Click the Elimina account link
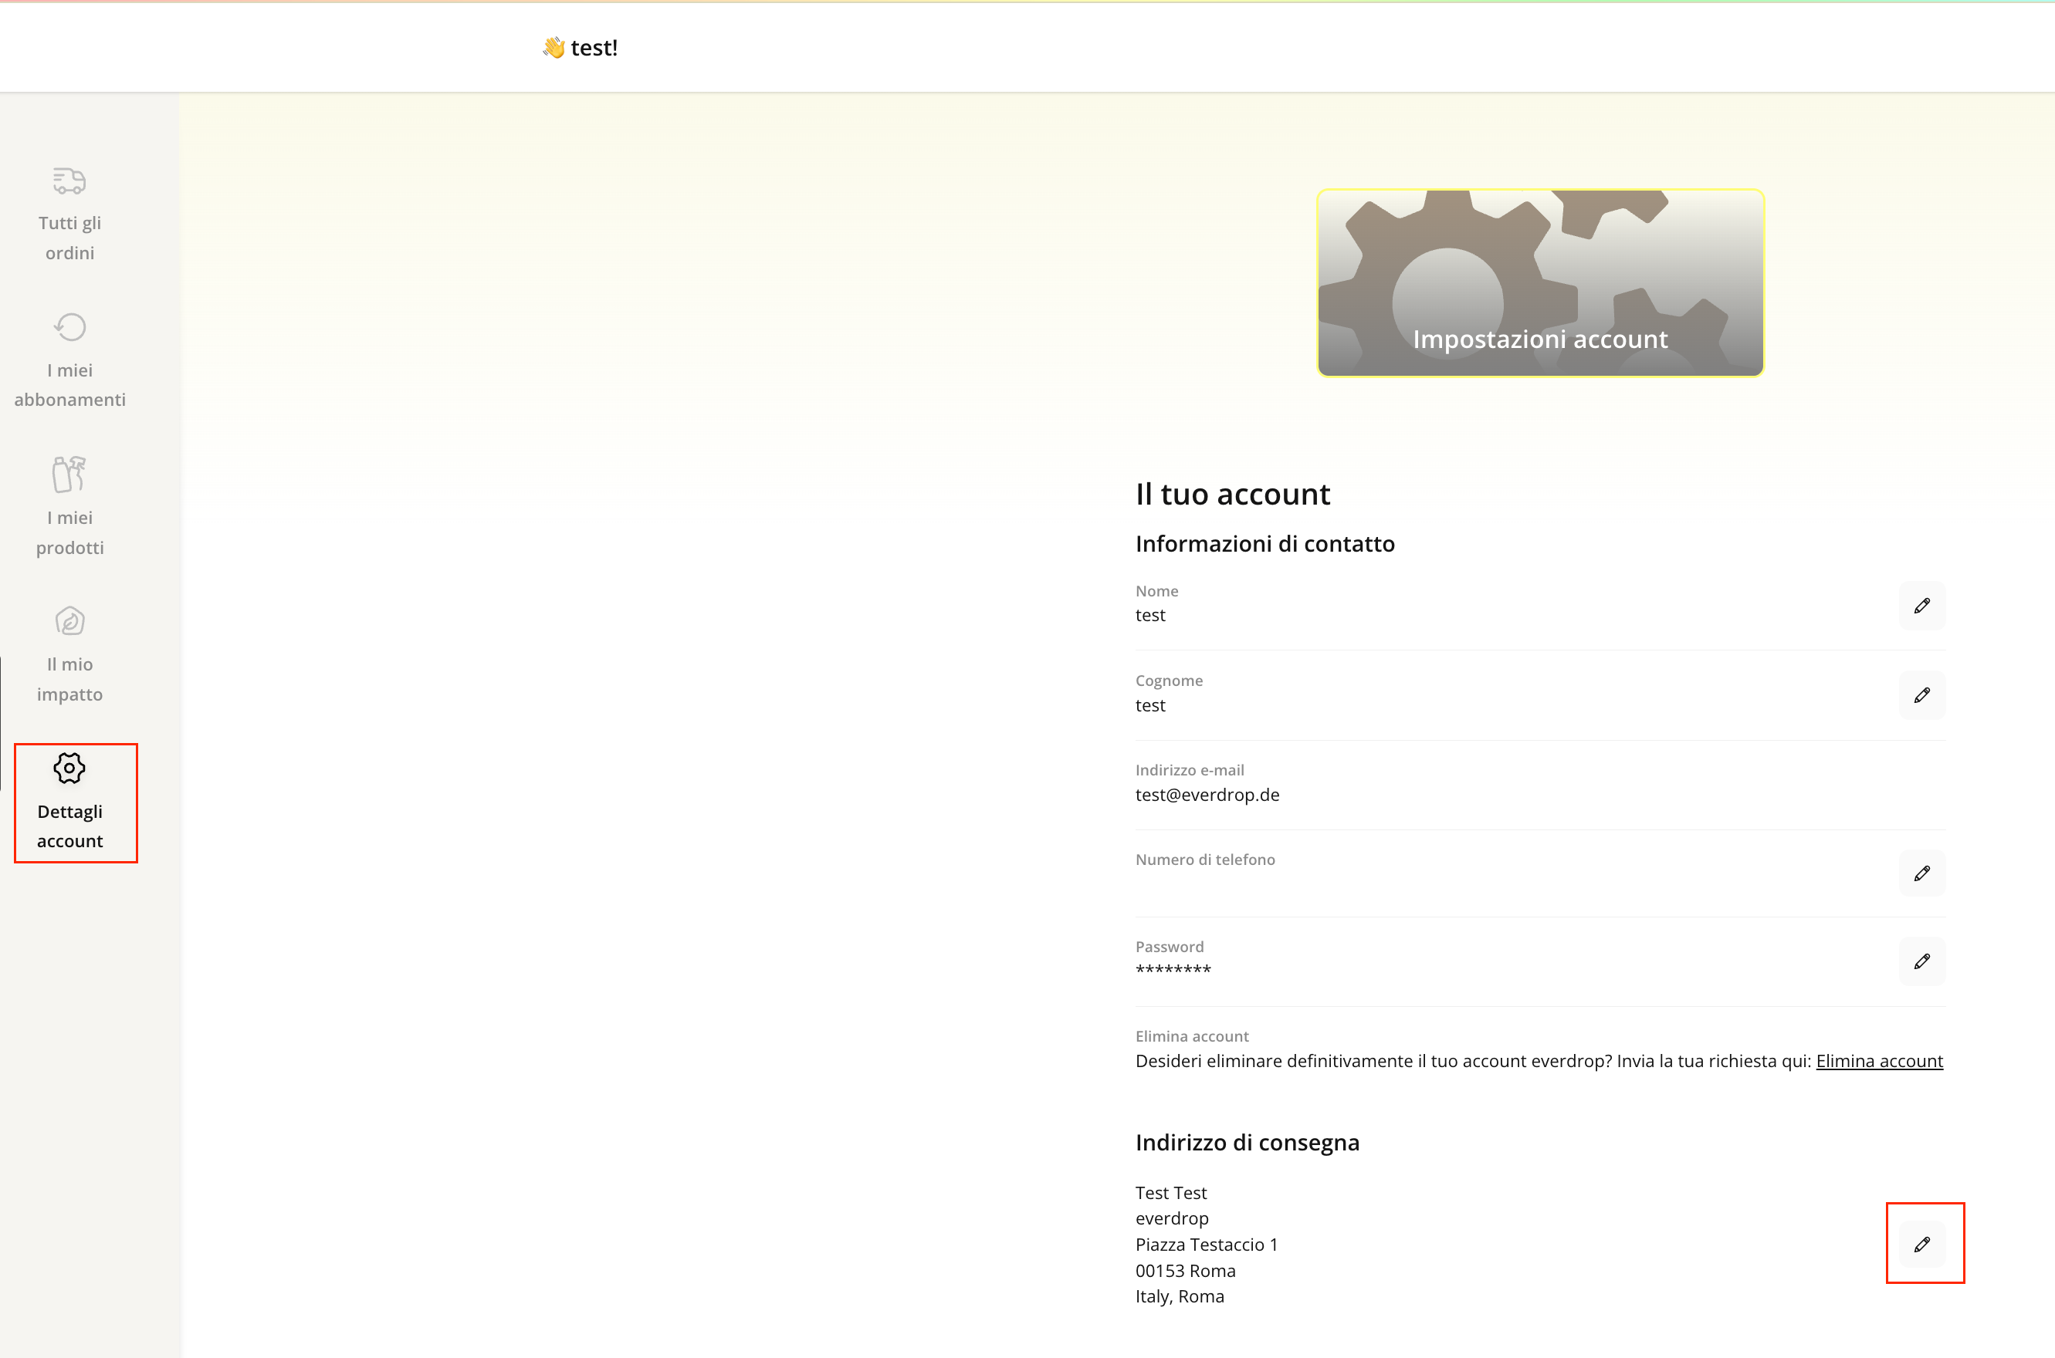The height and width of the screenshot is (1358, 2055). 1878,1061
